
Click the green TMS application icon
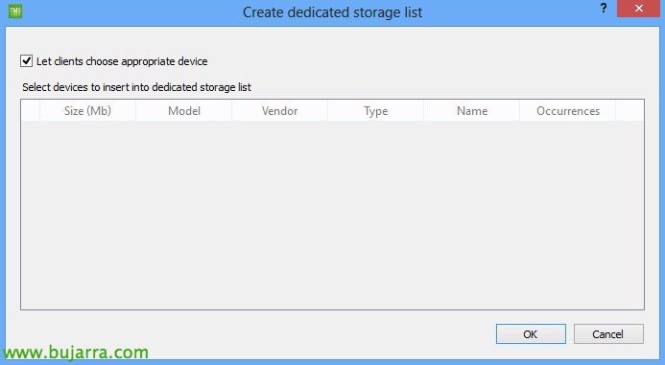tap(15, 11)
